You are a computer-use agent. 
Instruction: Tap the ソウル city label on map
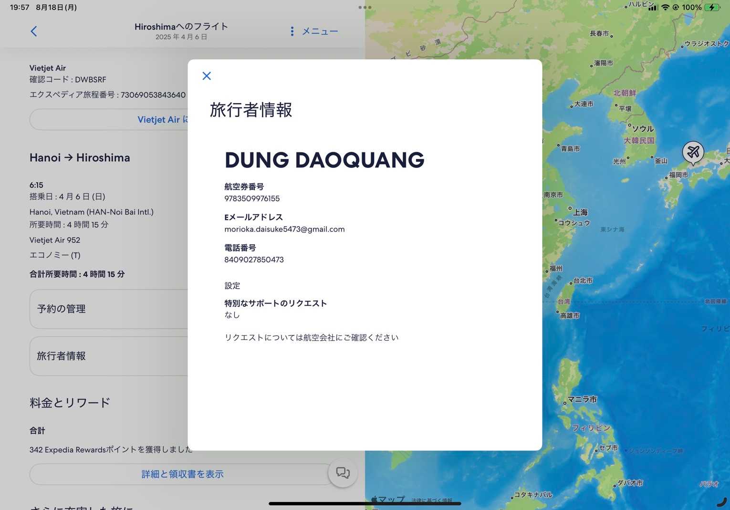[x=643, y=129]
